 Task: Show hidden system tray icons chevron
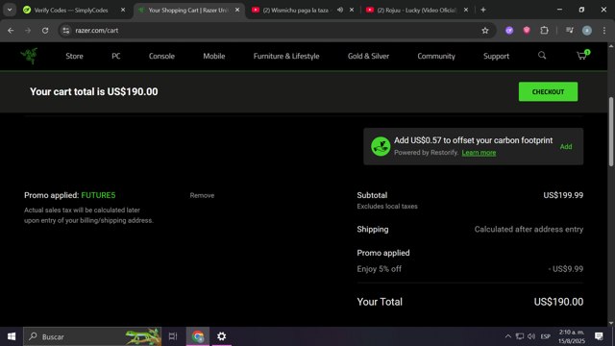508,336
